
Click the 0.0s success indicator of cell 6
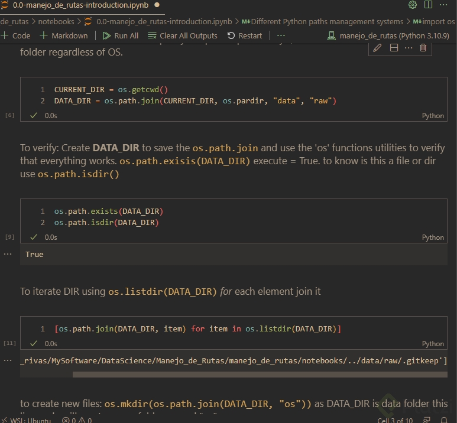pos(44,116)
